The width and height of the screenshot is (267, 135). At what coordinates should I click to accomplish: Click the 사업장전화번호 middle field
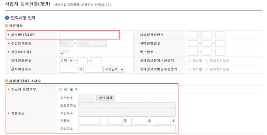click(x=206, y=35)
